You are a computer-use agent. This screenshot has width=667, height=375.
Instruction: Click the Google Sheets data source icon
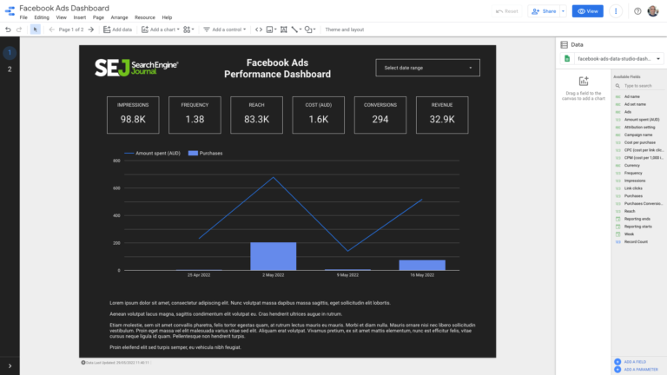click(x=567, y=59)
